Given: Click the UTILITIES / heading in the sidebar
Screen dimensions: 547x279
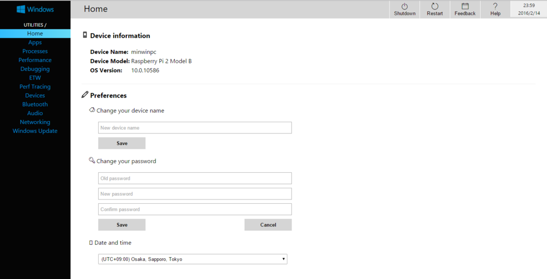Looking at the screenshot, I should tap(35, 25).
